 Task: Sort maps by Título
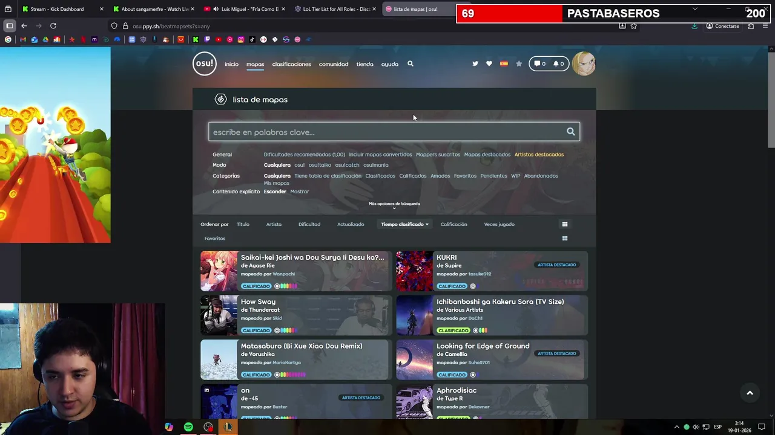(243, 224)
